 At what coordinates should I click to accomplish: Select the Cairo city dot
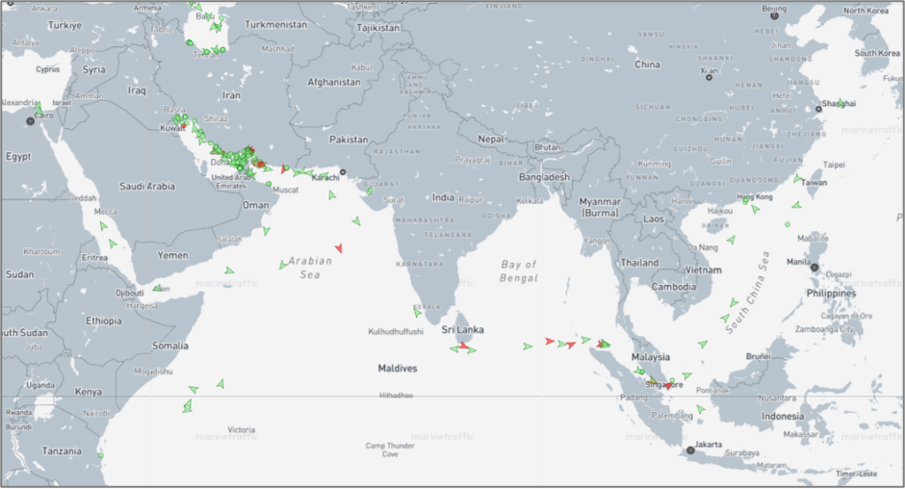(31, 121)
